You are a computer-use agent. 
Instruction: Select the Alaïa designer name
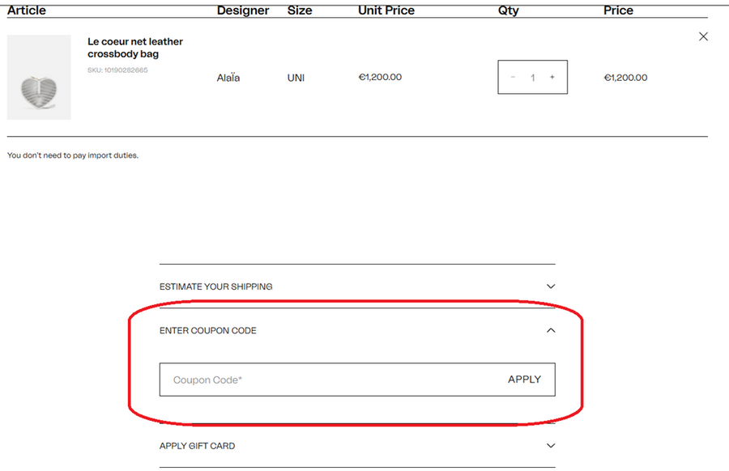228,78
